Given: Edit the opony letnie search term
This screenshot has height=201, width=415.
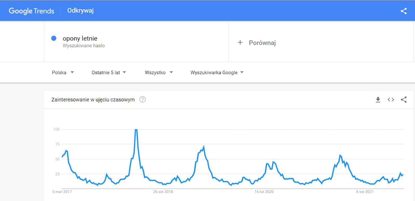Looking at the screenshot, I should click(80, 38).
